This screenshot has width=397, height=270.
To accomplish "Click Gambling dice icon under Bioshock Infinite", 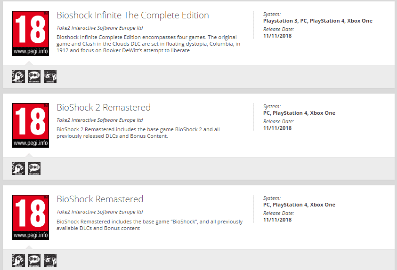I will (x=50, y=76).
